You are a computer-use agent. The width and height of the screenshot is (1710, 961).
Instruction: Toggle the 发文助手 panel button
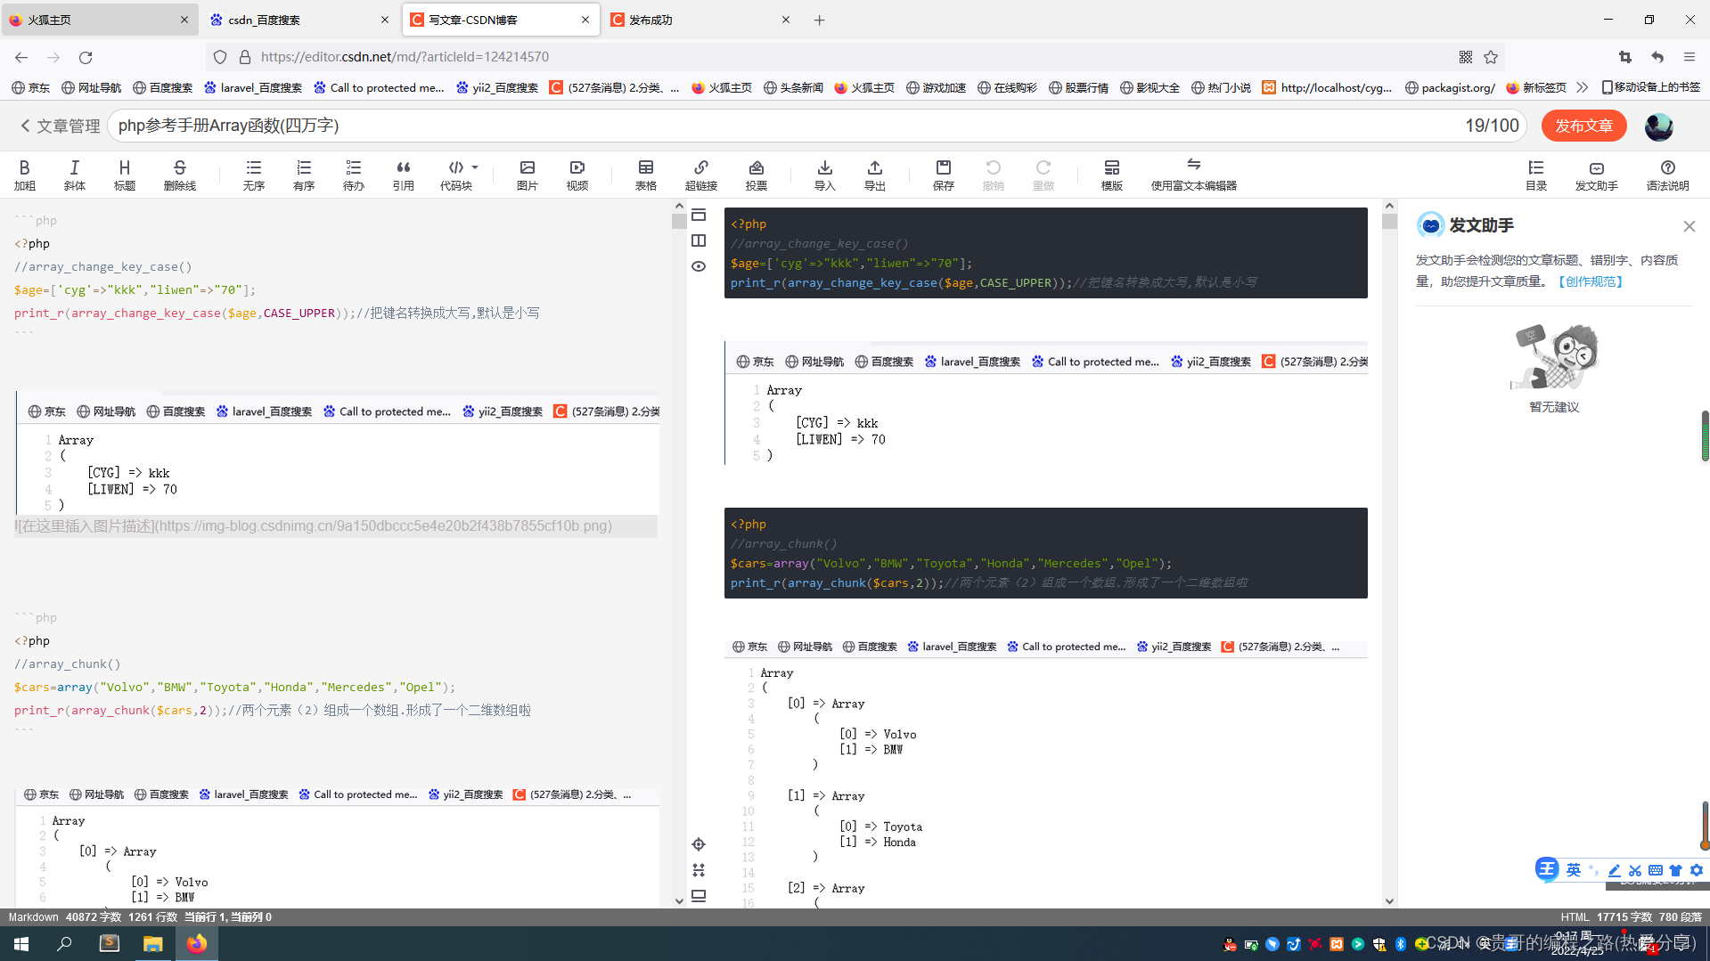point(1597,175)
